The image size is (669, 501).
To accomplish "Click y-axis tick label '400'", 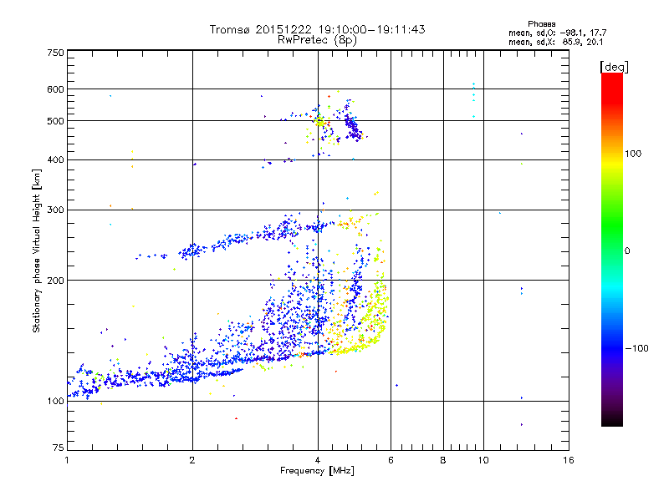I will click(x=55, y=160).
